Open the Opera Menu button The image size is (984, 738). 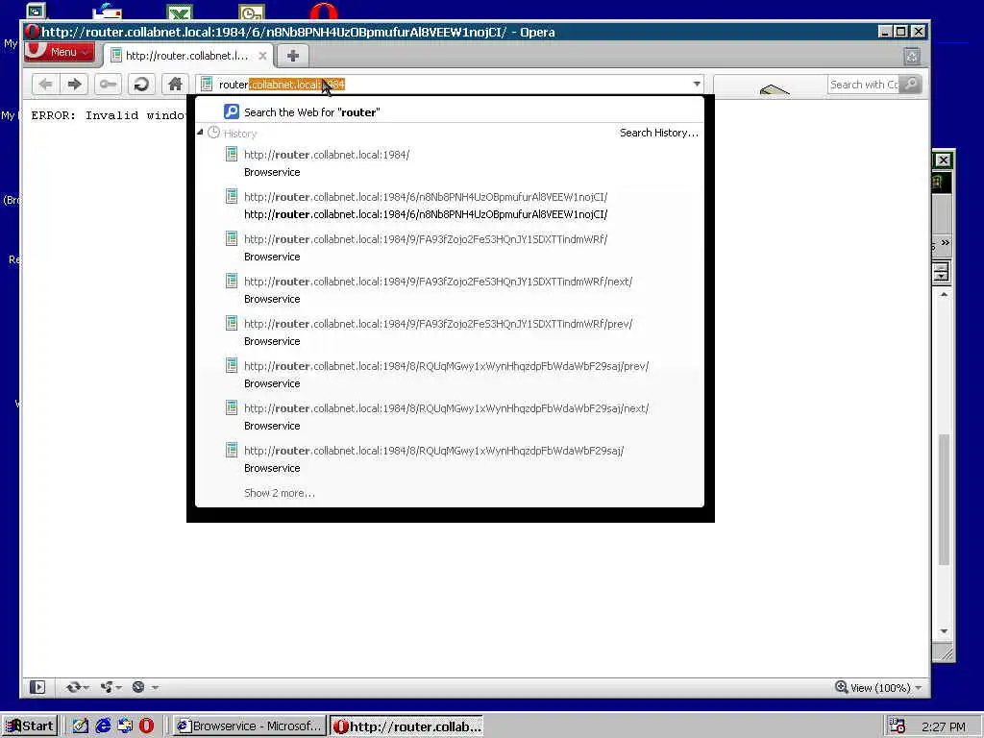pos(60,52)
